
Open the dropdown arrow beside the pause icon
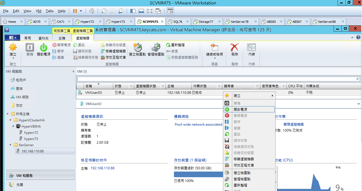pyautogui.click(x=81, y=11)
